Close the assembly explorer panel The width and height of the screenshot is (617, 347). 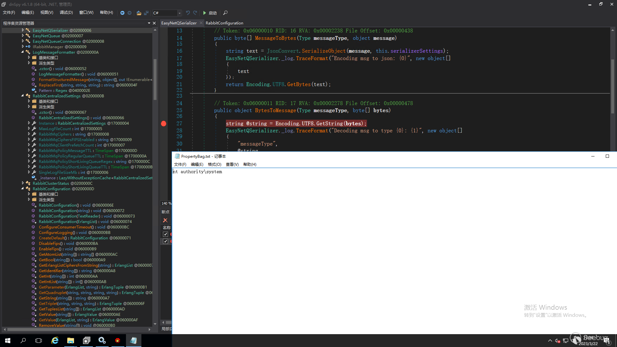154,23
